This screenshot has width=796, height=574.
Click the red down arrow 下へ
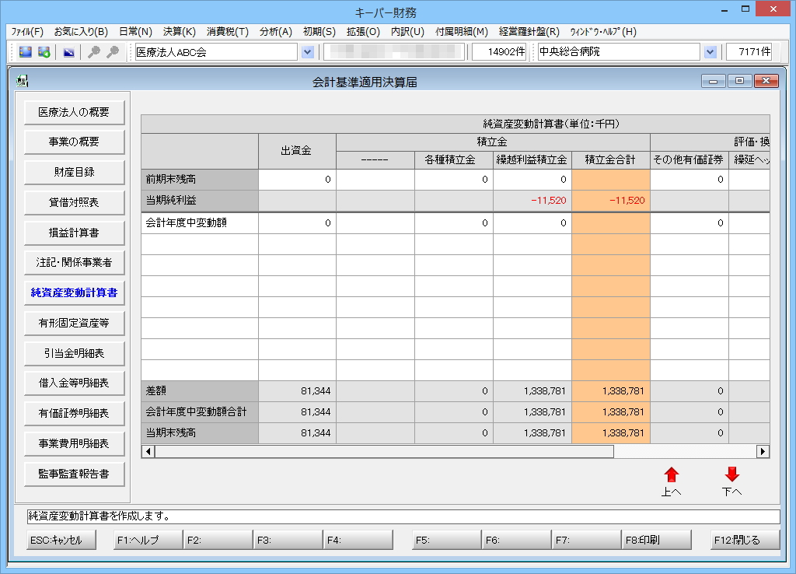coord(731,475)
